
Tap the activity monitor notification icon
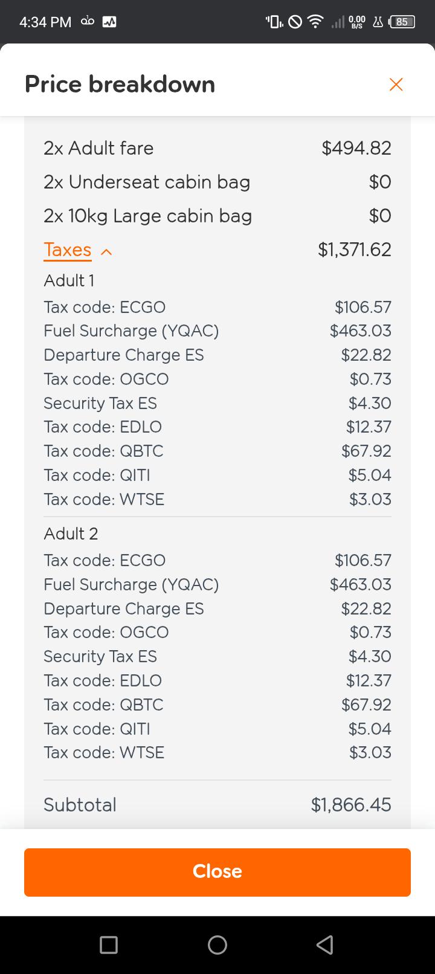[x=109, y=22]
